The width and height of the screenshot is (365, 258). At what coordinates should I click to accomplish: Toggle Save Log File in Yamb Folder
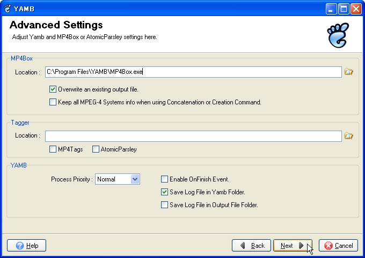(164, 192)
